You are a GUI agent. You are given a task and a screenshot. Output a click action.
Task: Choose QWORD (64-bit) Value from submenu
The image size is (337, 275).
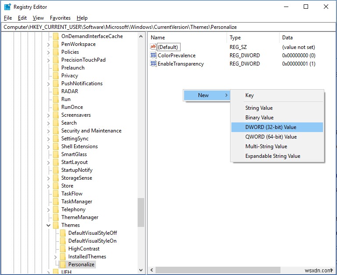pos(277,137)
